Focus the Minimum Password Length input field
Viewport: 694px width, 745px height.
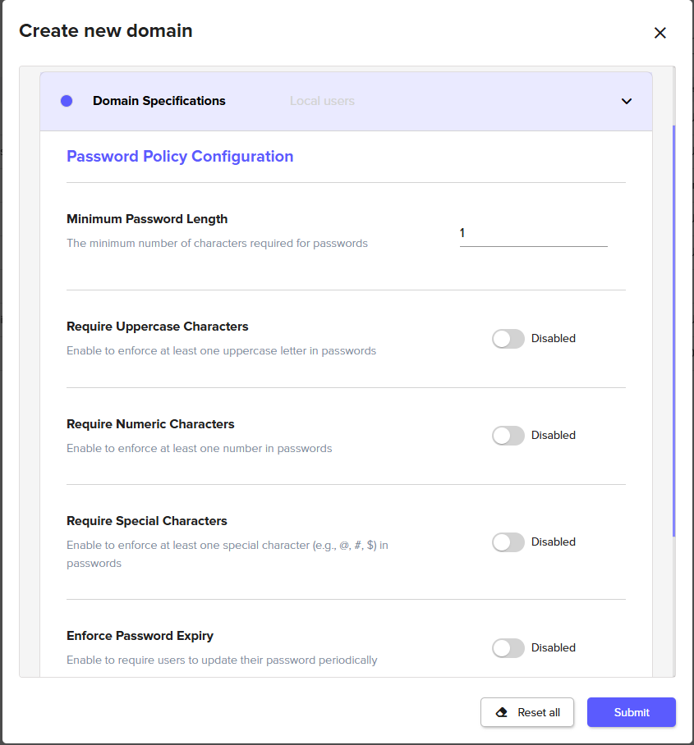pyautogui.click(x=533, y=234)
